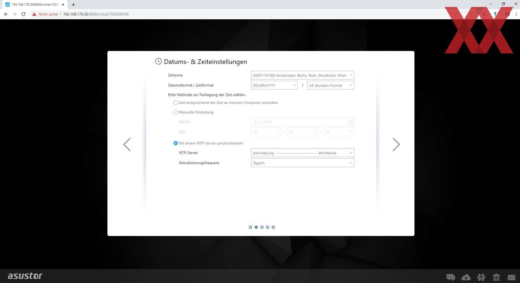This screenshot has width=520, height=283.
Task: Open the DD.MM.YYYY date format dropdown
Action: (274, 85)
